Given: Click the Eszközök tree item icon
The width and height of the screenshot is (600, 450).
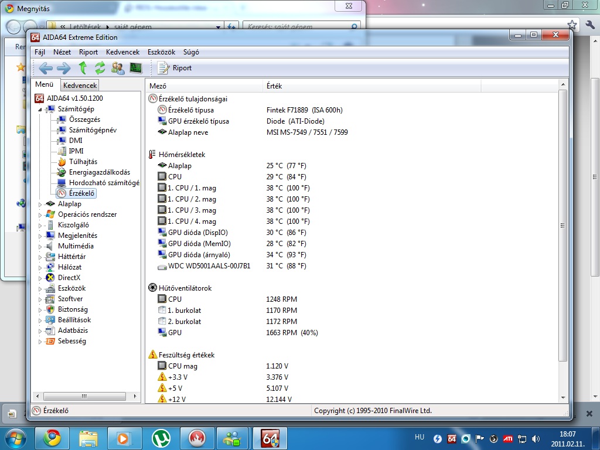Looking at the screenshot, I should point(50,288).
